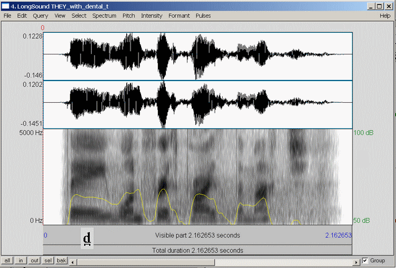Open the Intensity menu
The height and width of the screenshot is (268, 396).
point(152,15)
